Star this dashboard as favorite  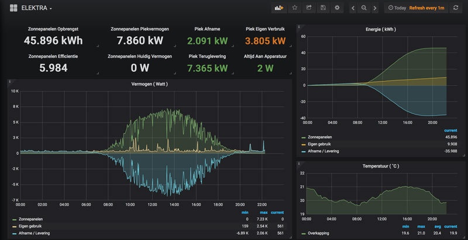coord(295,8)
